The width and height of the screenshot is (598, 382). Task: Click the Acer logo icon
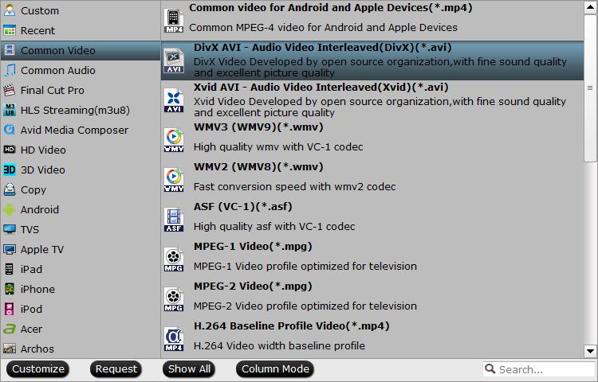pyautogui.click(x=10, y=329)
